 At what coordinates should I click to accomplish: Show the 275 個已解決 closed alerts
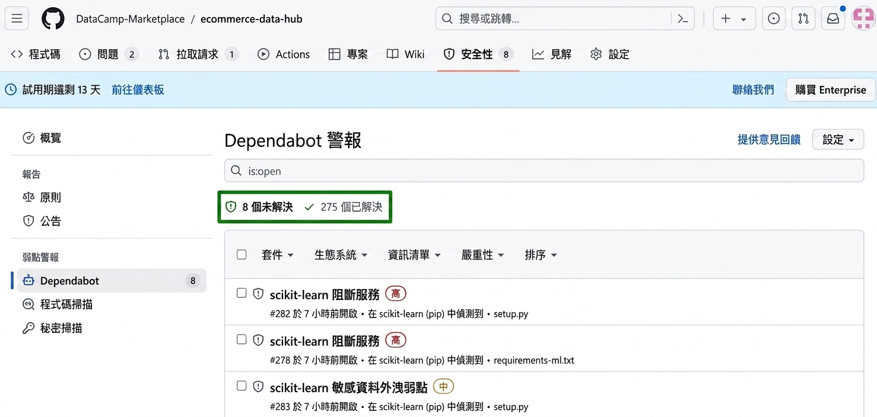[x=343, y=207]
